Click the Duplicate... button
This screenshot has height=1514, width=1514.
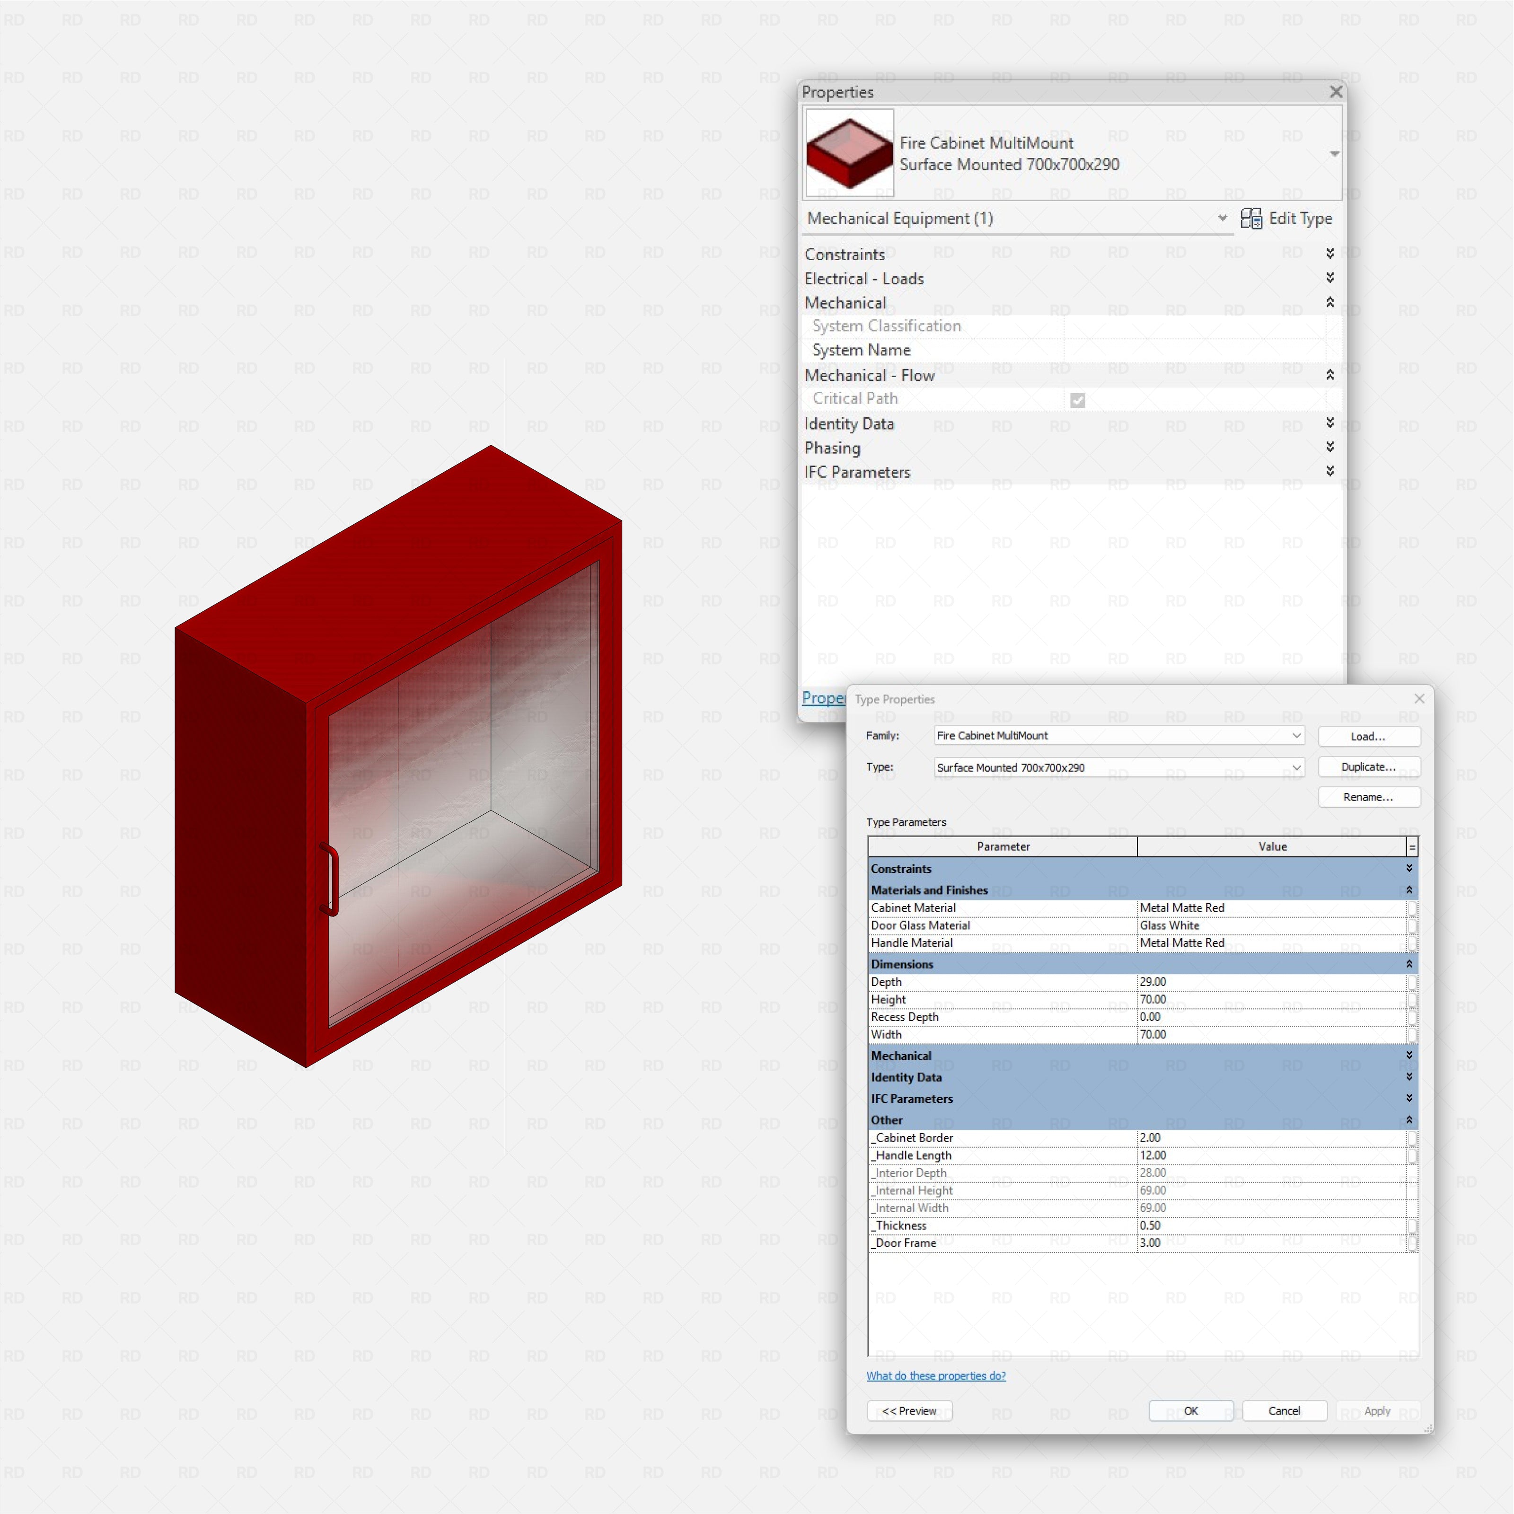(x=1368, y=766)
